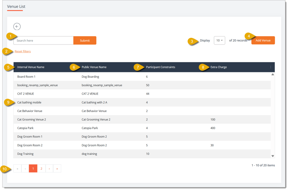Click internal name booking_revamp_sample_venue cell
The image size is (288, 190).
tap(38, 85)
